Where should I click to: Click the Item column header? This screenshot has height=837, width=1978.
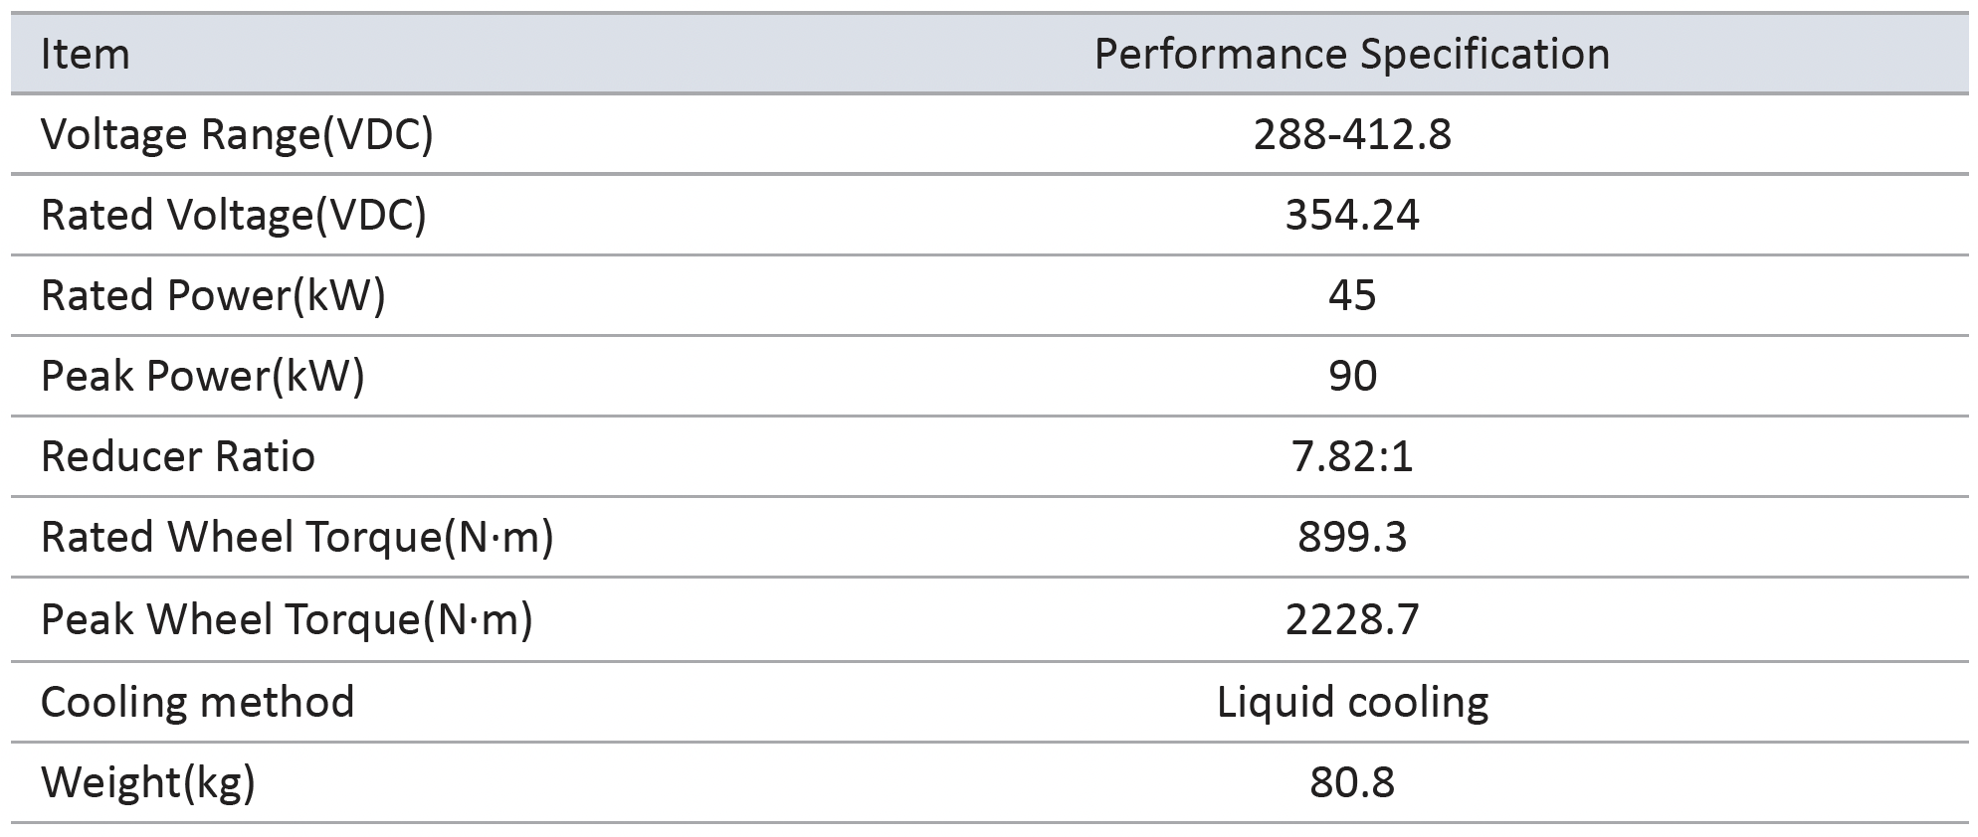point(86,55)
